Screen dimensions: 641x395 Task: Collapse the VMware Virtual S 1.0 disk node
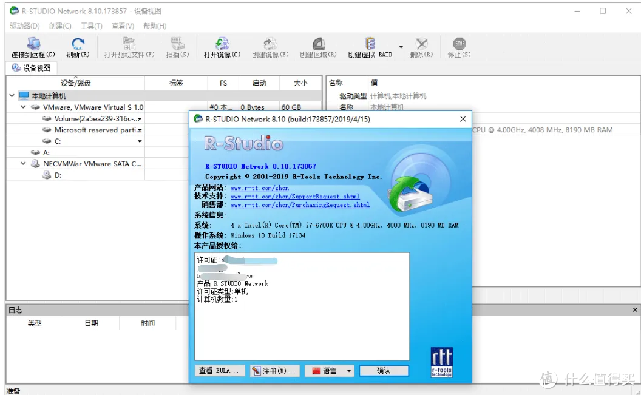(23, 107)
